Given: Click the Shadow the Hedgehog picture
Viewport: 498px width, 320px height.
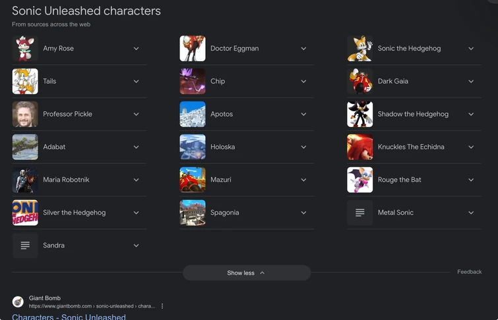Looking at the screenshot, I should (360, 115).
